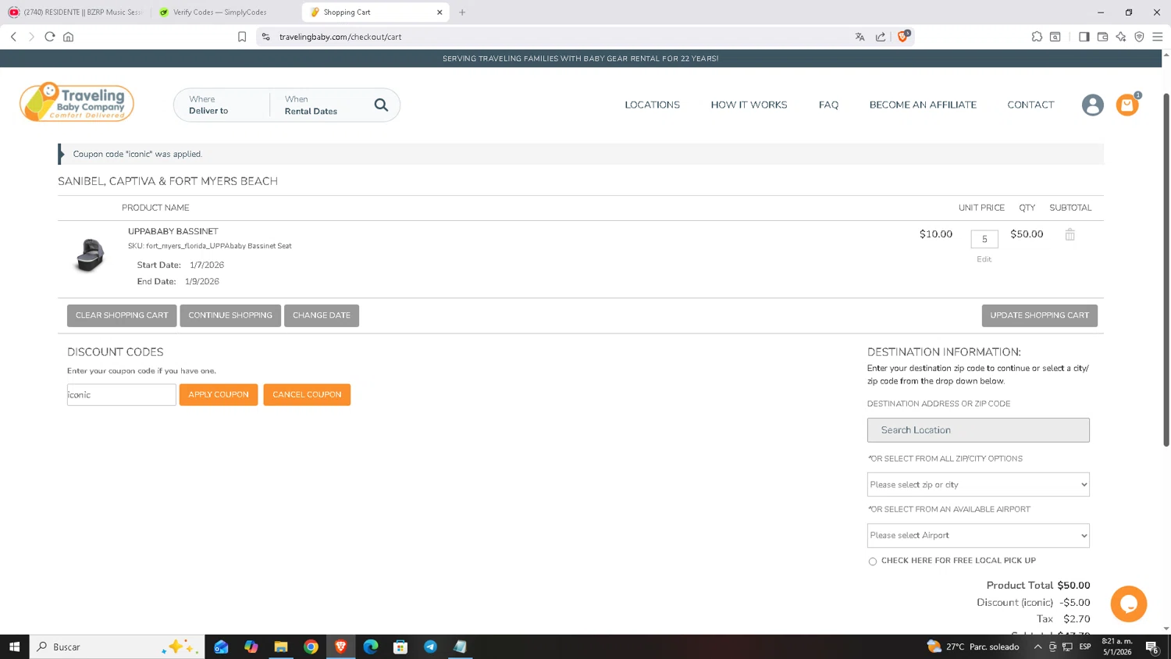Switch to the Verify Codes SimplyCodes tab
This screenshot has width=1171, height=659.
pos(226,12)
